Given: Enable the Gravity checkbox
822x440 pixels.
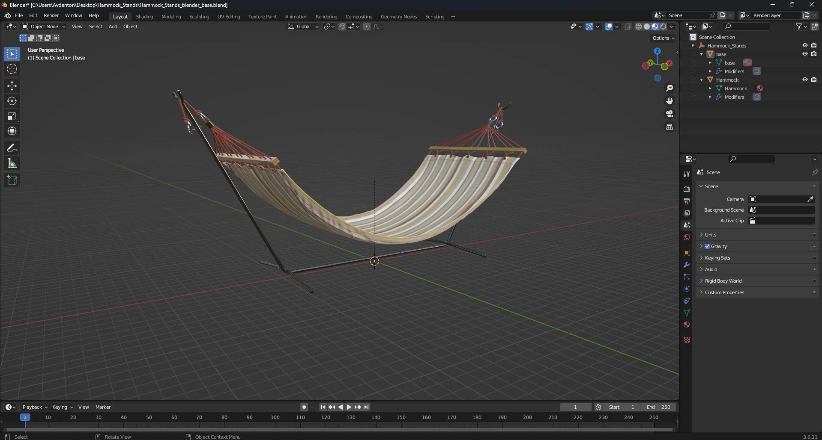Looking at the screenshot, I should coord(707,246).
